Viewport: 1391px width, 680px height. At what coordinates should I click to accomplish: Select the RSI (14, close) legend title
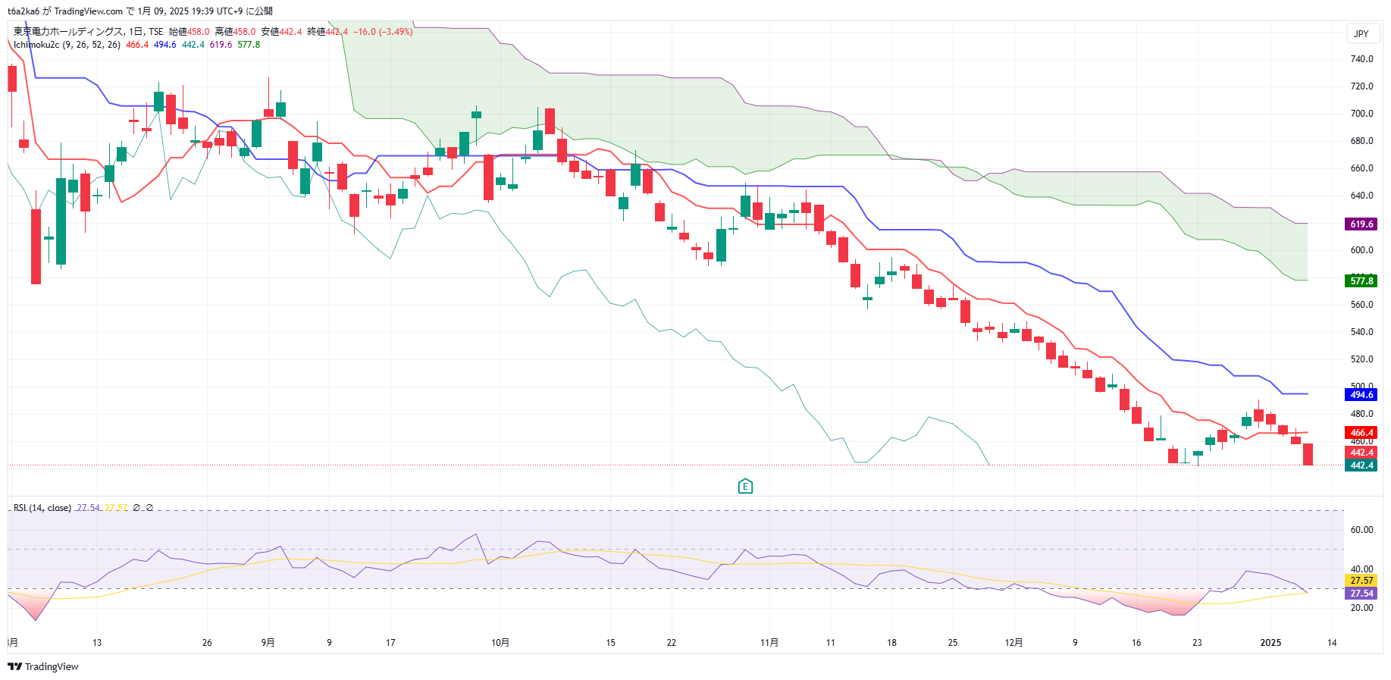42,508
